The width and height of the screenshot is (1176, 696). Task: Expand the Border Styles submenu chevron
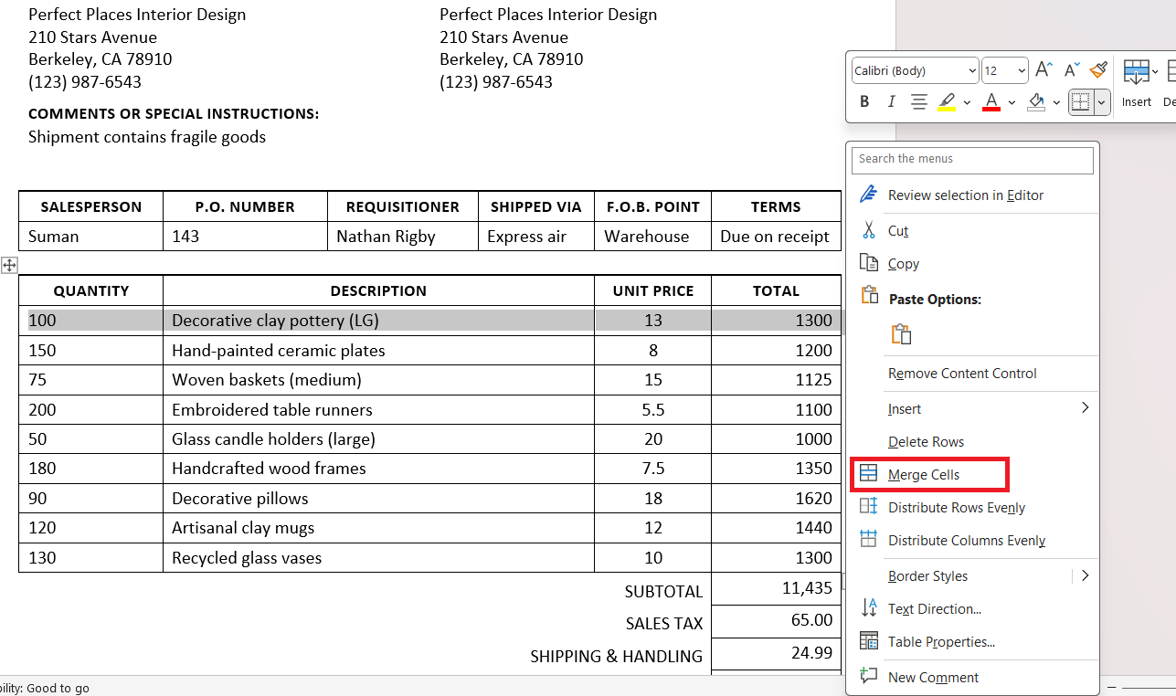coord(1086,575)
